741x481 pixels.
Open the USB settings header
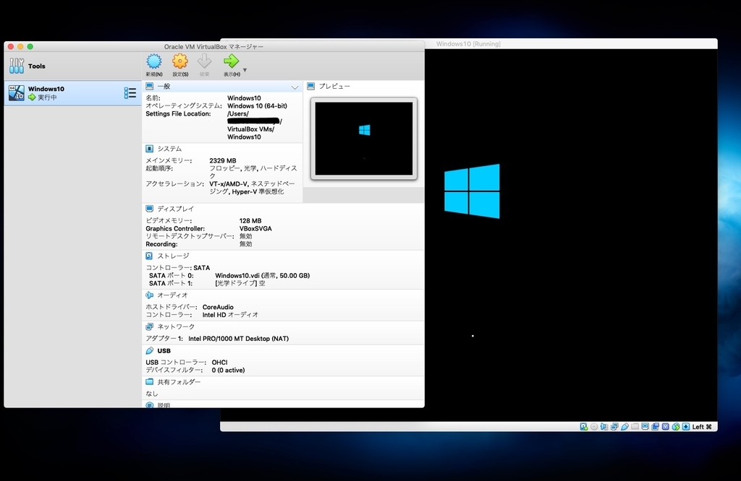(164, 351)
